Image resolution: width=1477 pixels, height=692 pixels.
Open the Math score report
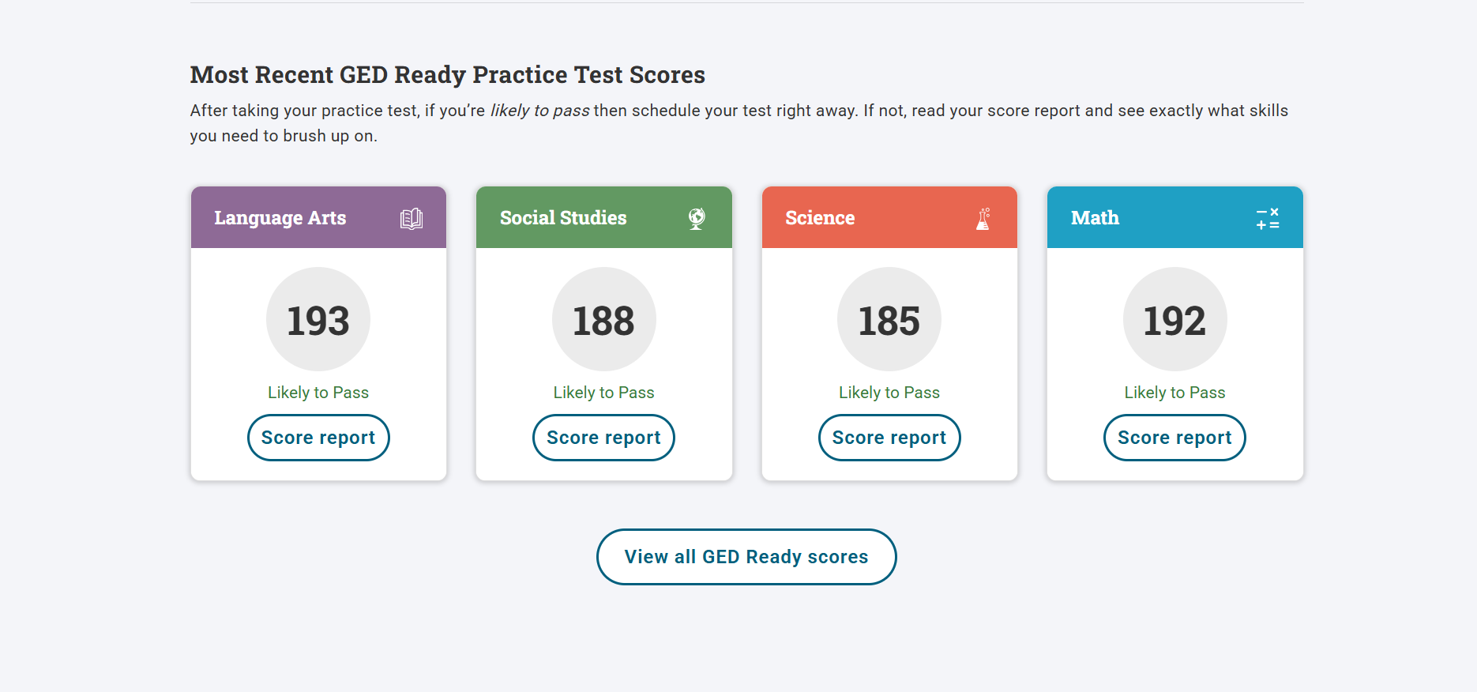[1174, 438]
